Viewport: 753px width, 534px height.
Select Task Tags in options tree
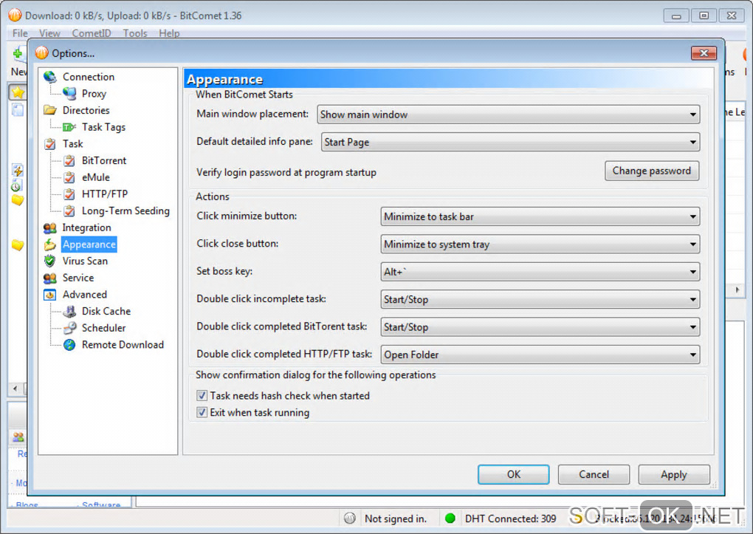pyautogui.click(x=104, y=127)
